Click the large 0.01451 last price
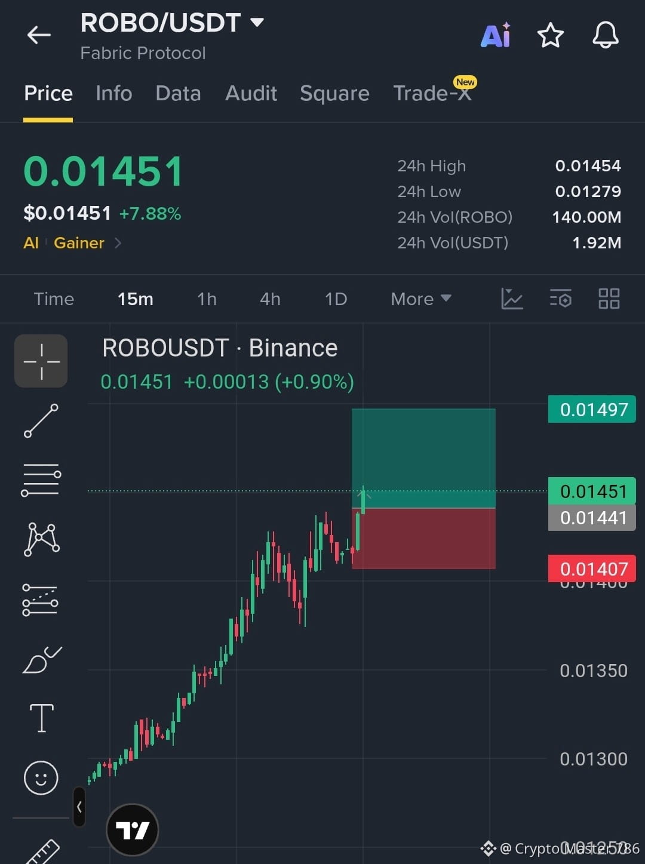 click(x=103, y=172)
